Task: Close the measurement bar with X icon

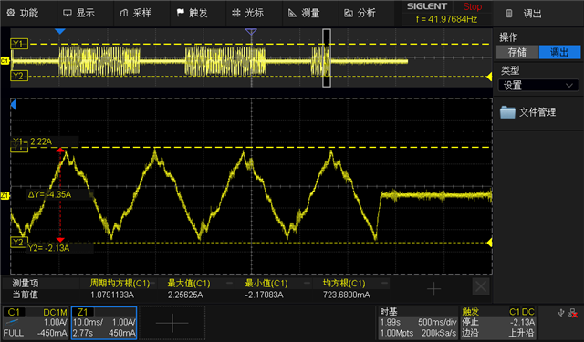Action: point(481,286)
